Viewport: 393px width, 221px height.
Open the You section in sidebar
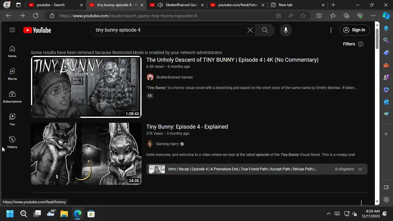(x=12, y=120)
